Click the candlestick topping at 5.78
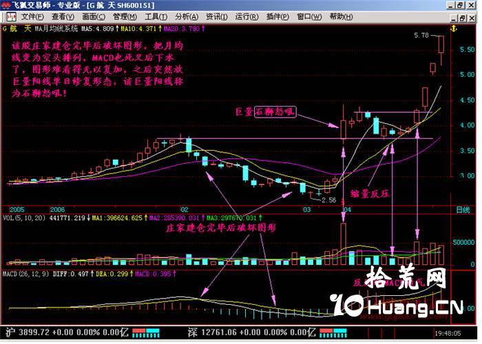 tap(441, 45)
